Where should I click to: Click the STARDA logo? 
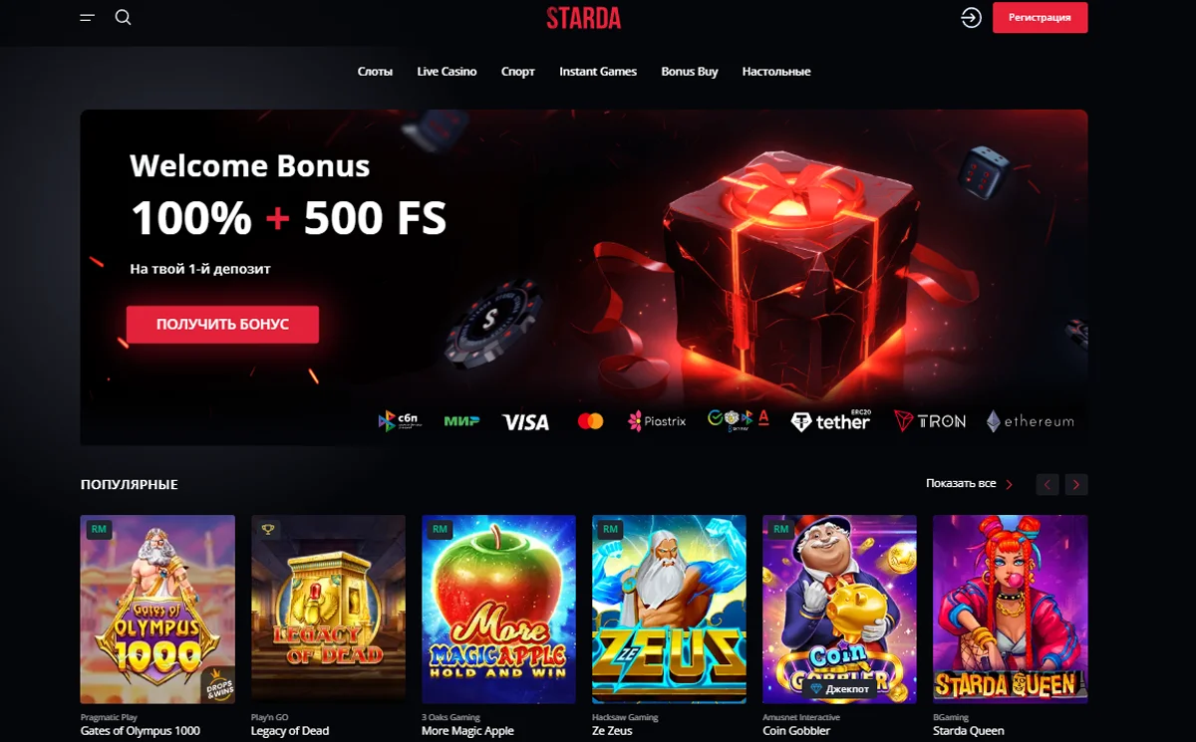tap(584, 18)
